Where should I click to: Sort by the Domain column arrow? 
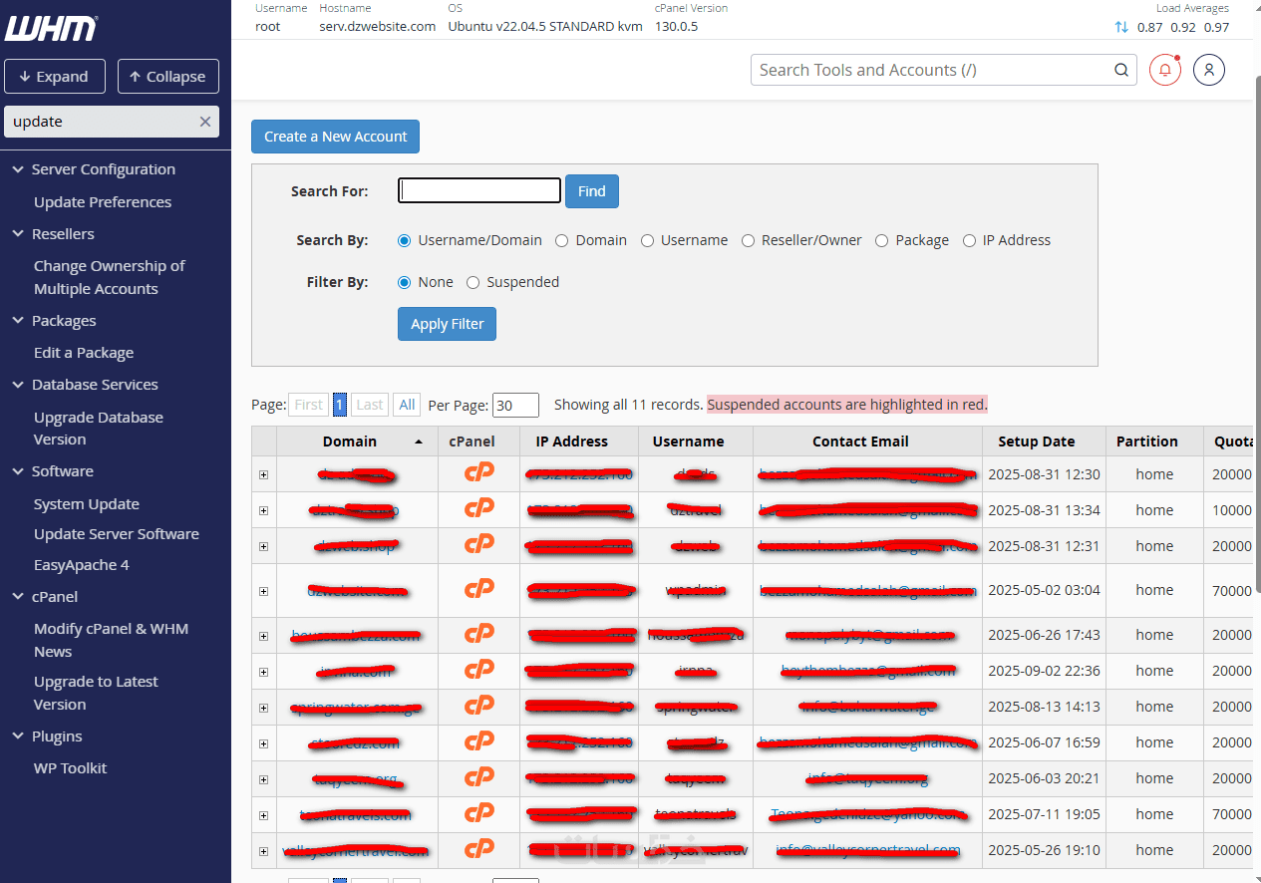[419, 441]
